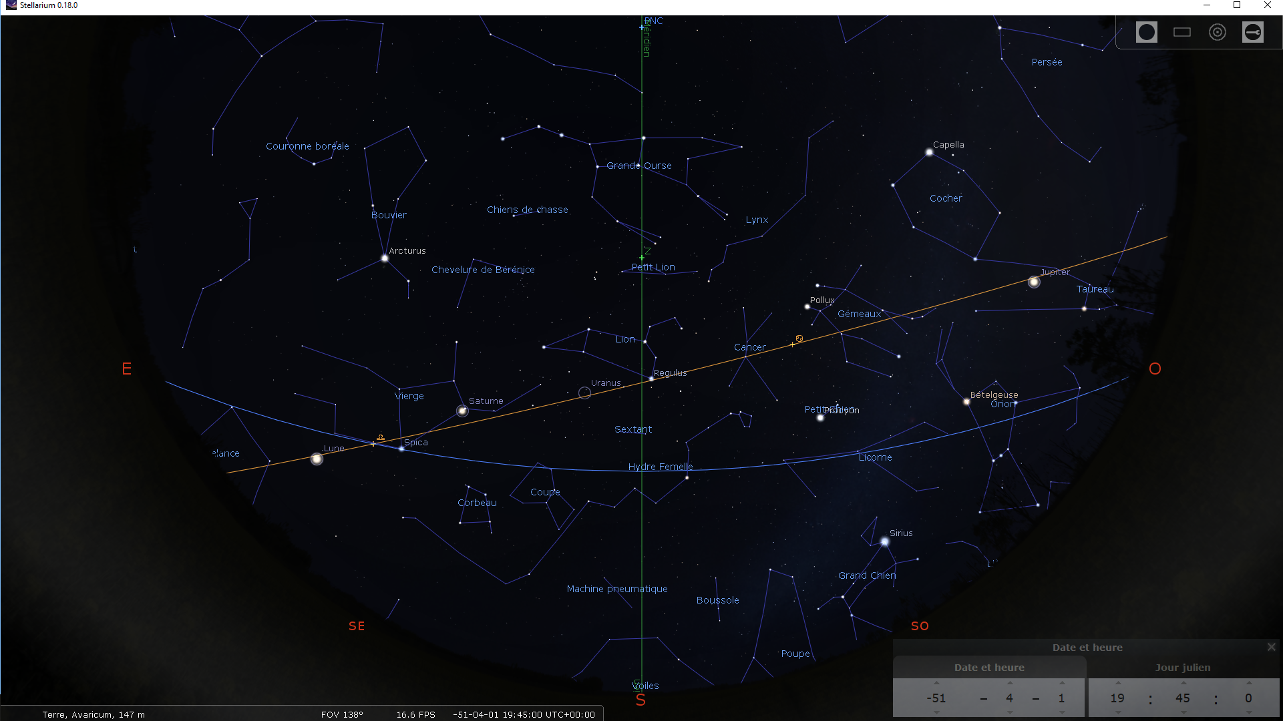This screenshot has height=721, width=1283.
Task: Switch to the Jour julien tab
Action: click(1182, 668)
